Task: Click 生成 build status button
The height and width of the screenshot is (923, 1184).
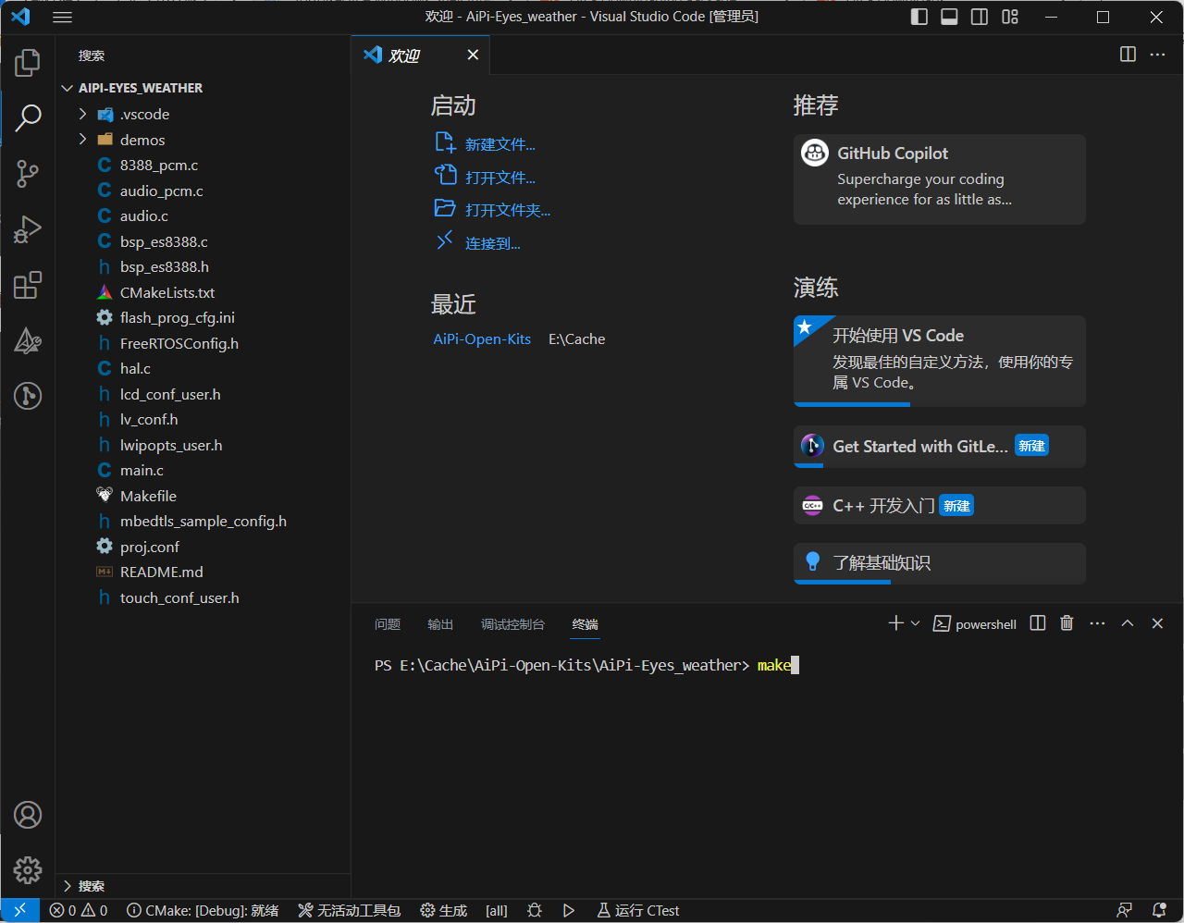Action: click(x=443, y=910)
